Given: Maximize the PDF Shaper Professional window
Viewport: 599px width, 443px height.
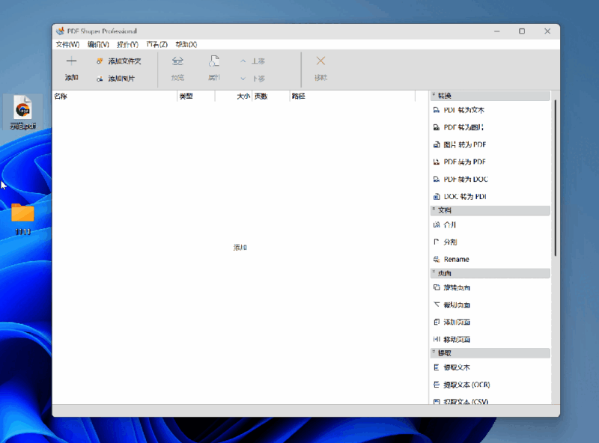Looking at the screenshot, I should 522,31.
